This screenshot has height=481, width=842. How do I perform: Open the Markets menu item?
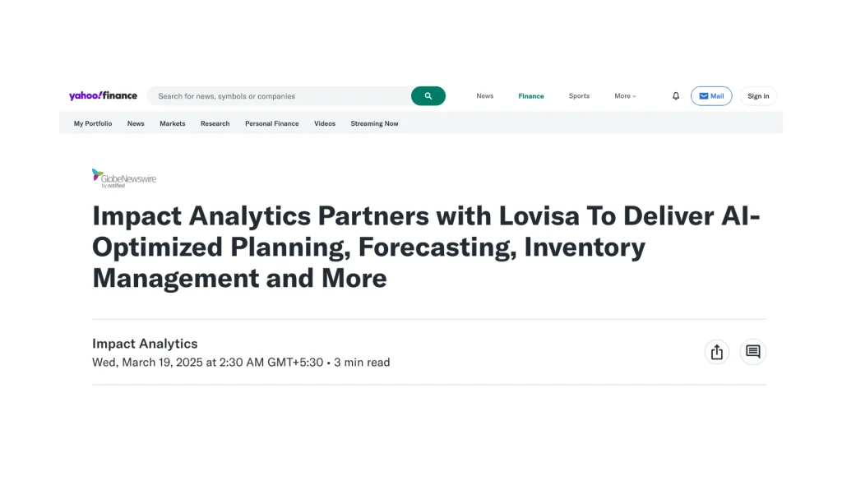173,123
